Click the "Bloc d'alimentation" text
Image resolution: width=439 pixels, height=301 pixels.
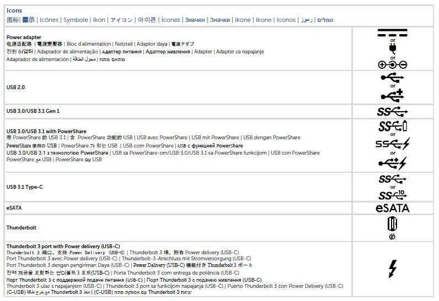click(x=89, y=44)
